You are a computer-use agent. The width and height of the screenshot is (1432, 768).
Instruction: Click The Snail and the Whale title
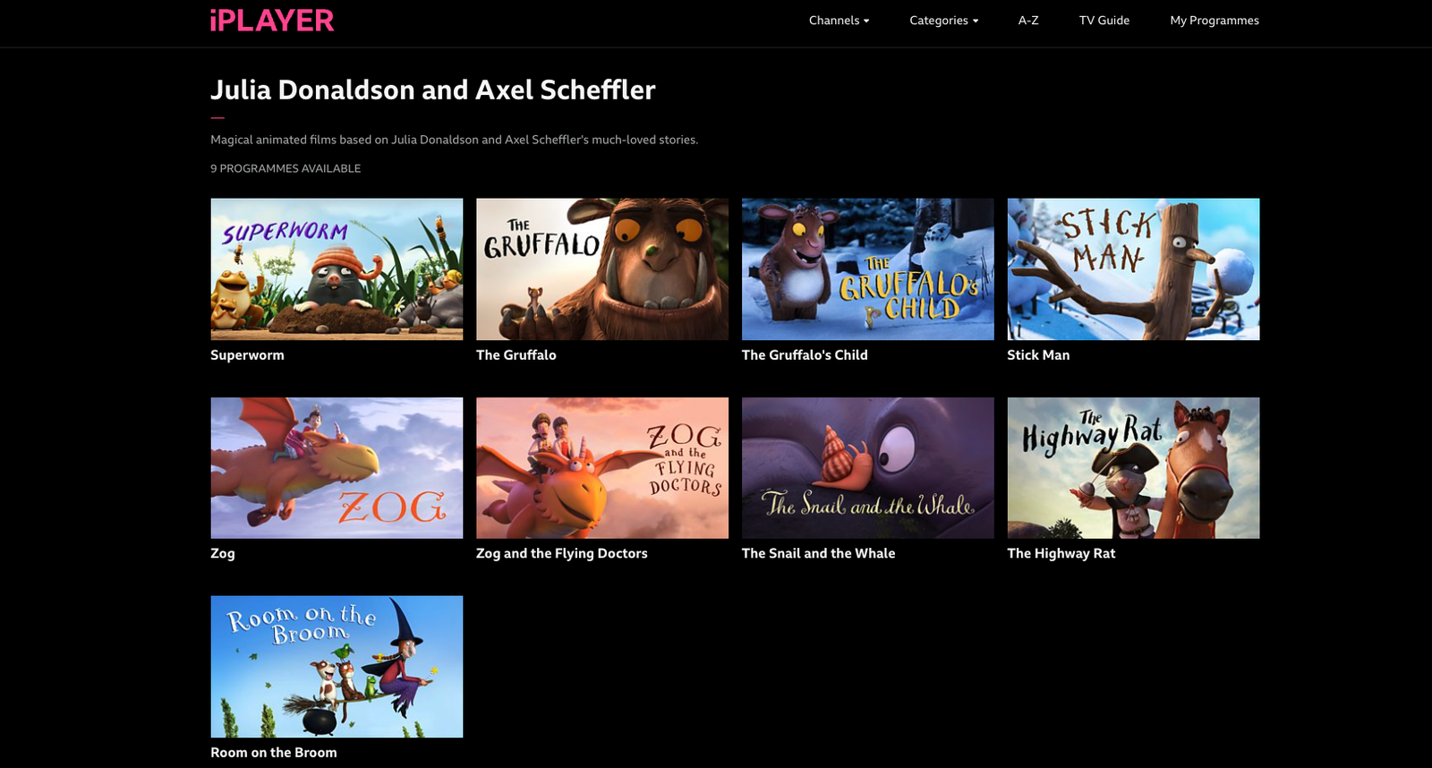pyautogui.click(x=819, y=554)
